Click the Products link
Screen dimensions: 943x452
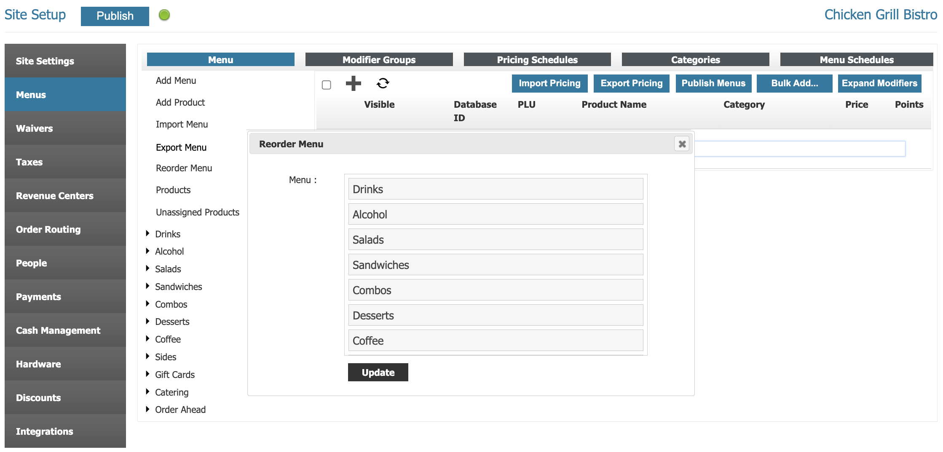tap(173, 190)
